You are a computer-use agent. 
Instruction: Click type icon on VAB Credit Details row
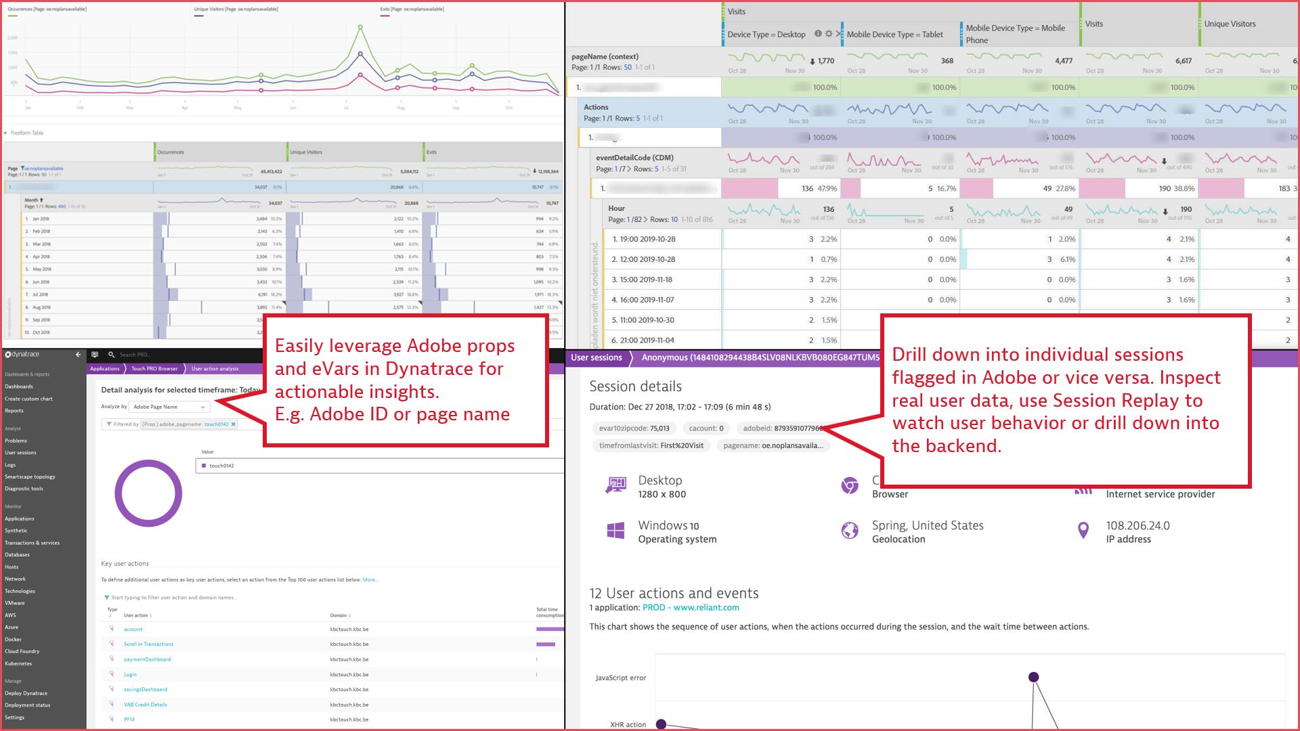pyautogui.click(x=111, y=704)
